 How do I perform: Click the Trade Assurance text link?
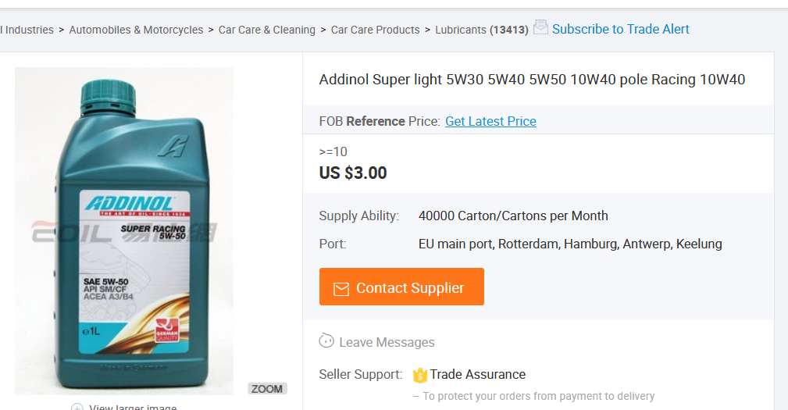477,374
